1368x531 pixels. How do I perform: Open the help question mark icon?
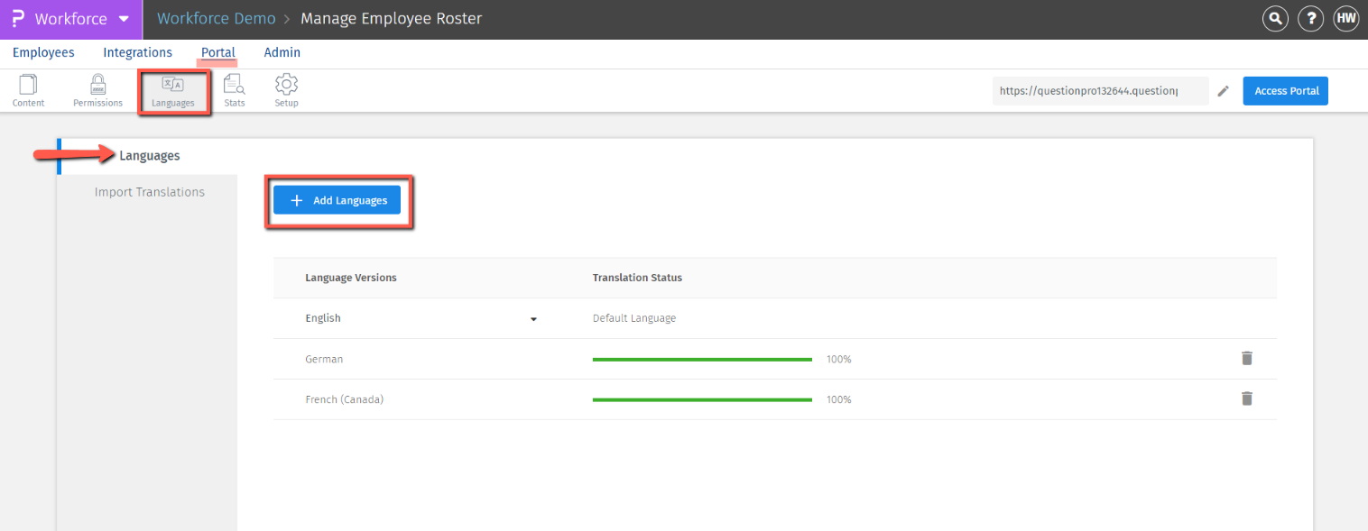[1310, 19]
